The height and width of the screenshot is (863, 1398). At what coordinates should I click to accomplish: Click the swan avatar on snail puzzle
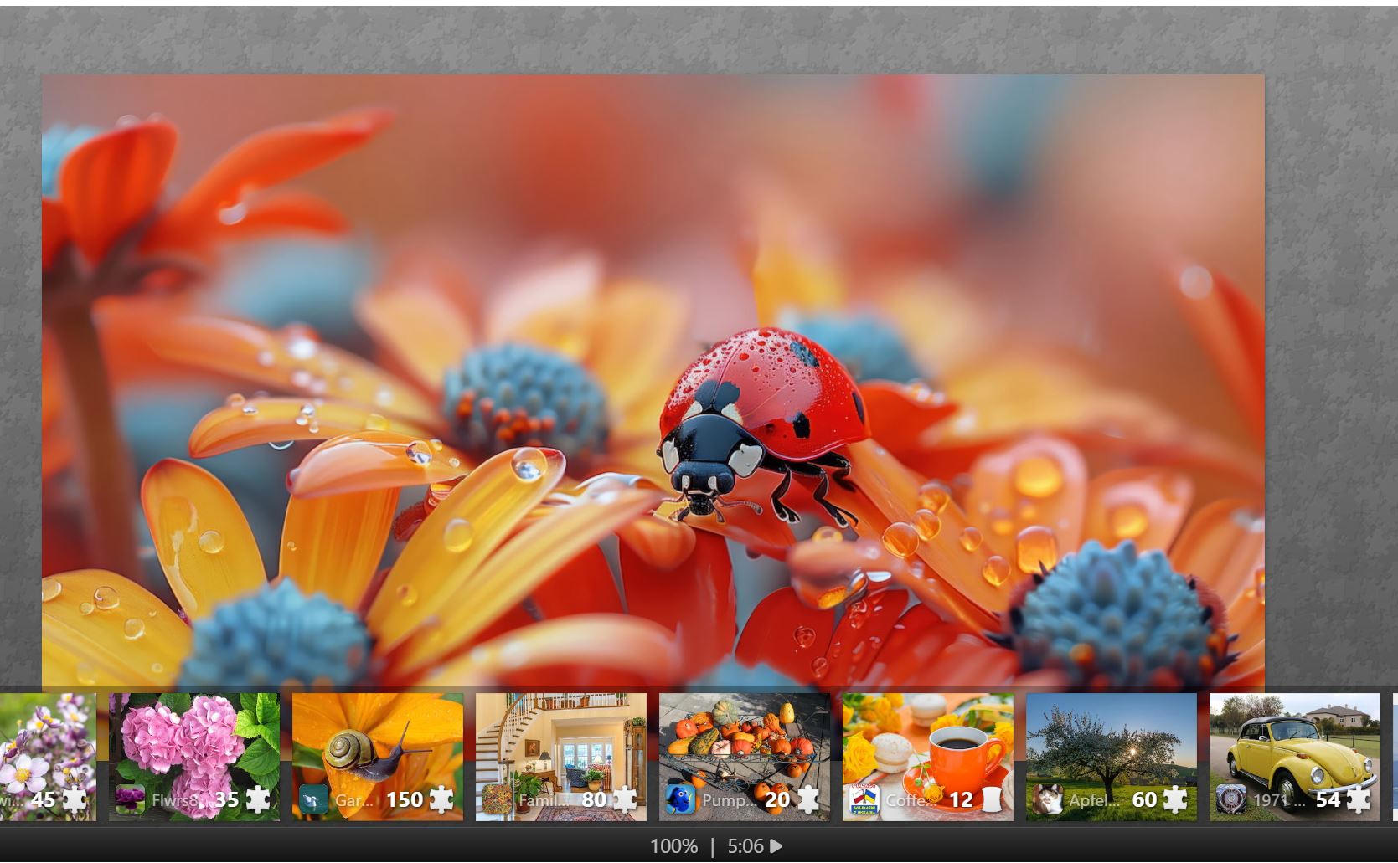pyautogui.click(x=313, y=799)
